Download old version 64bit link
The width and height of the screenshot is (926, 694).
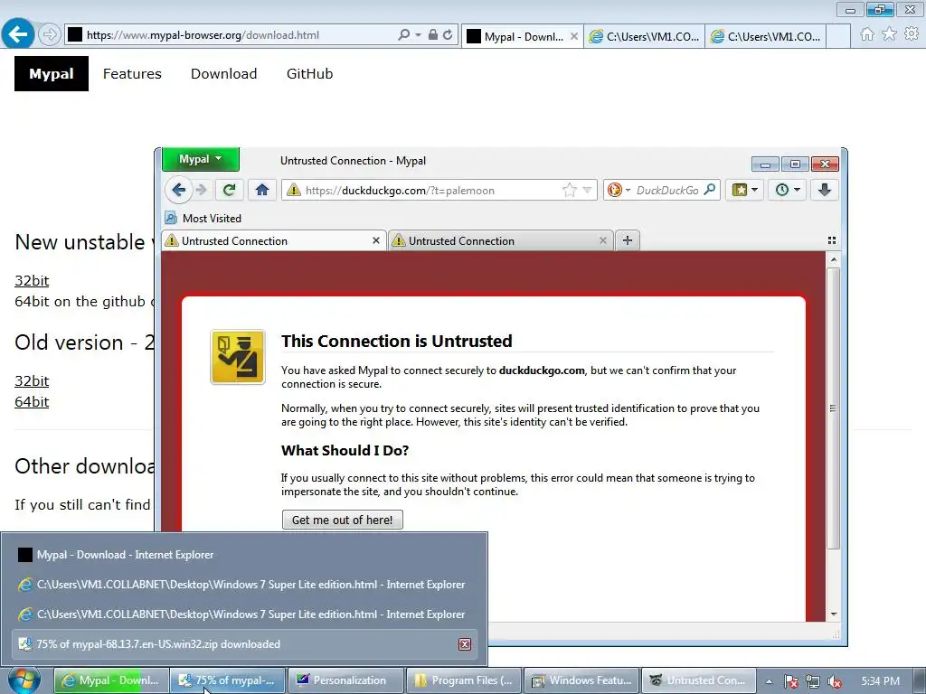pos(32,402)
